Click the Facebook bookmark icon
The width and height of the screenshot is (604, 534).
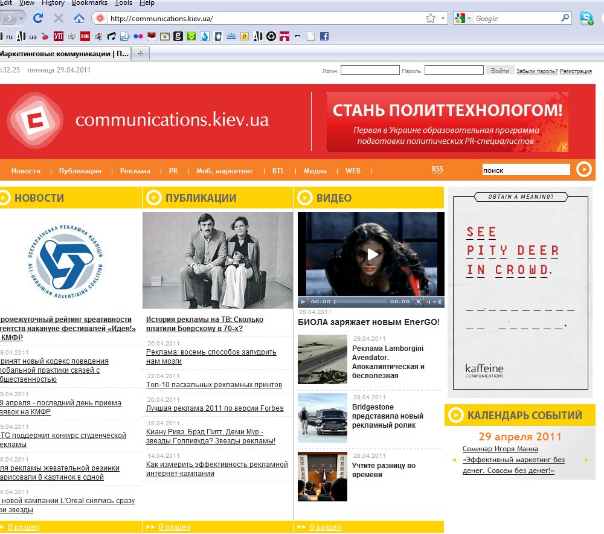(324, 36)
